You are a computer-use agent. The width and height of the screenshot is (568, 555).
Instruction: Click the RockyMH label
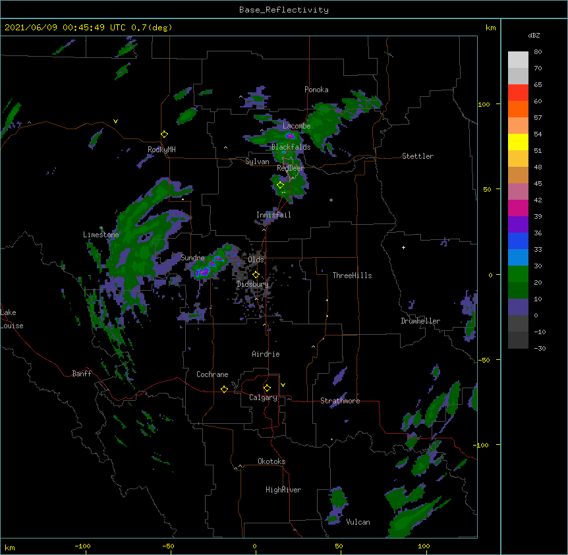tap(161, 150)
